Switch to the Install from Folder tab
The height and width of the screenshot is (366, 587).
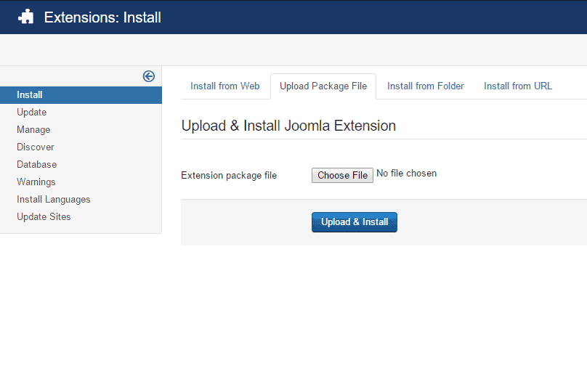click(x=426, y=86)
